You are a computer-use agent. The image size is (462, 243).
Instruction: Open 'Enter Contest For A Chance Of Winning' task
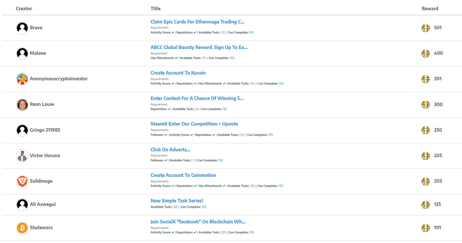coord(197,98)
